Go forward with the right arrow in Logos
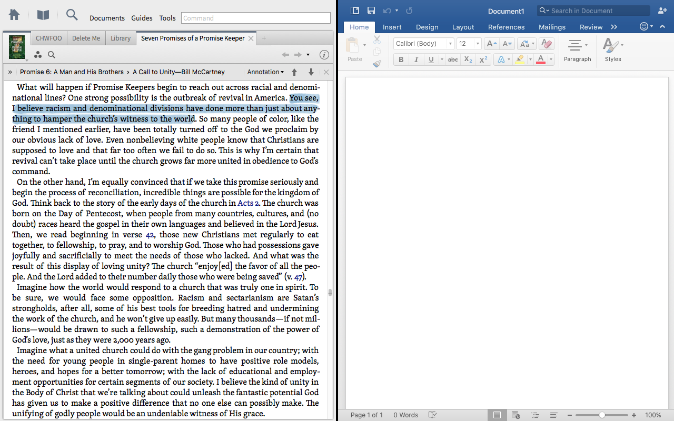Screen dimensions: 674x421 [298, 55]
